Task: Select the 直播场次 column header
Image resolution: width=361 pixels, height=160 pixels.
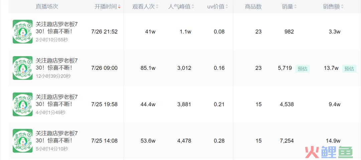Action: [47, 6]
